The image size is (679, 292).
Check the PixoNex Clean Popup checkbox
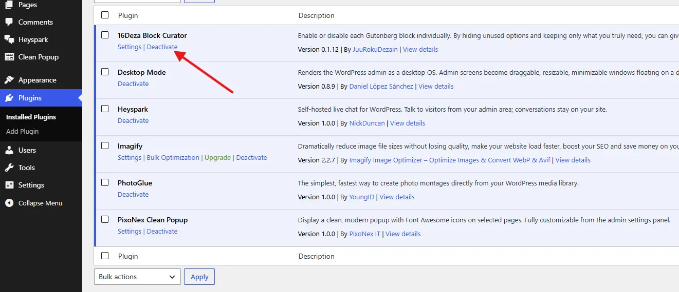(105, 219)
